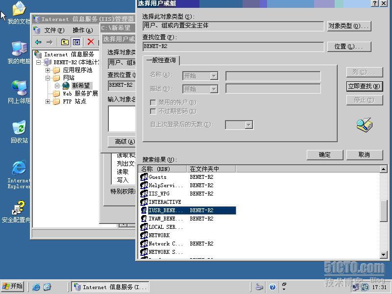This screenshot has height=294, width=392.
Task: Click the description query text field
Action: (x=273, y=89)
